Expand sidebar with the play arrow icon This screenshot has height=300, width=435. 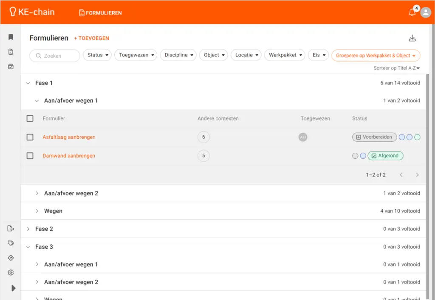[x=13, y=288]
